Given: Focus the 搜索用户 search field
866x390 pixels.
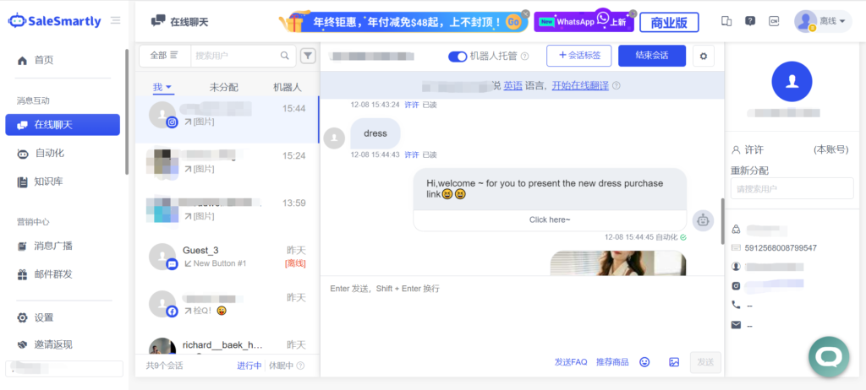Looking at the screenshot, I should [237, 55].
